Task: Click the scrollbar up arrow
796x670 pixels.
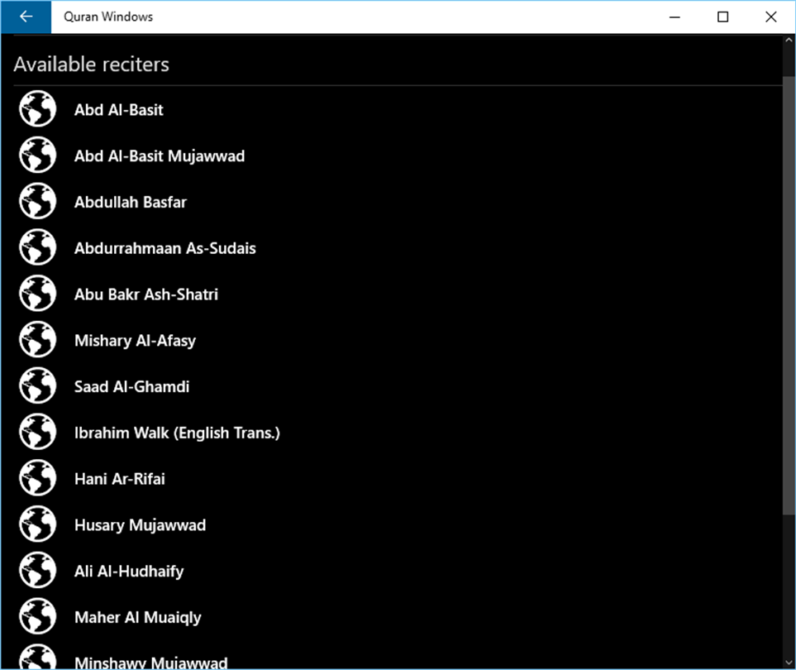Action: click(789, 40)
